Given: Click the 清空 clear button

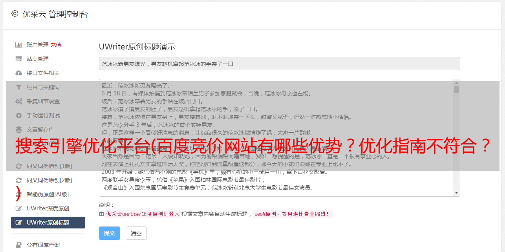Looking at the screenshot, I should 136,233.
